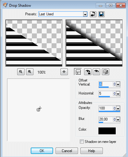Open the Help button
The height and width of the screenshot is (157, 128).
coord(91,151)
